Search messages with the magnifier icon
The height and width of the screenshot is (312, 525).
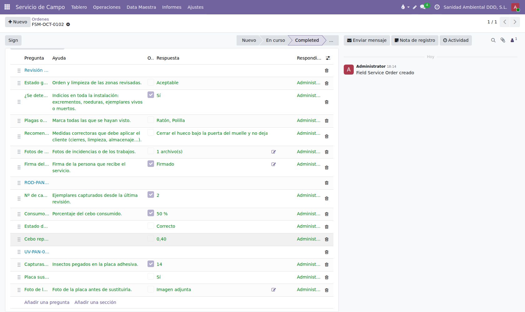click(493, 40)
